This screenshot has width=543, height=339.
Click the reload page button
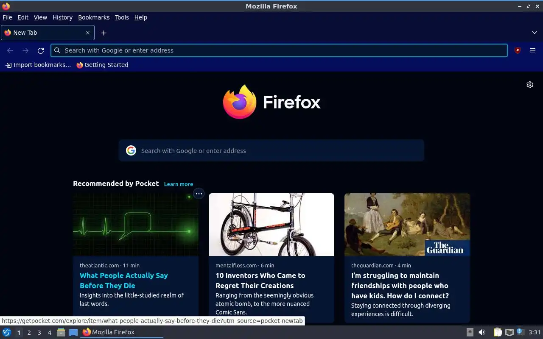pos(41,50)
